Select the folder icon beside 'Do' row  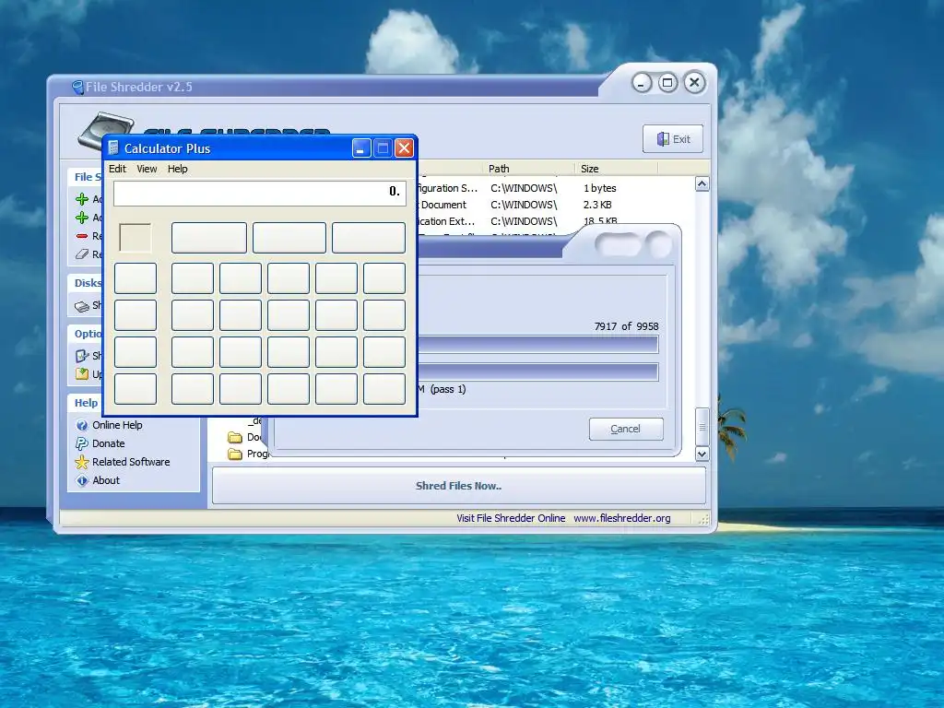[235, 437]
